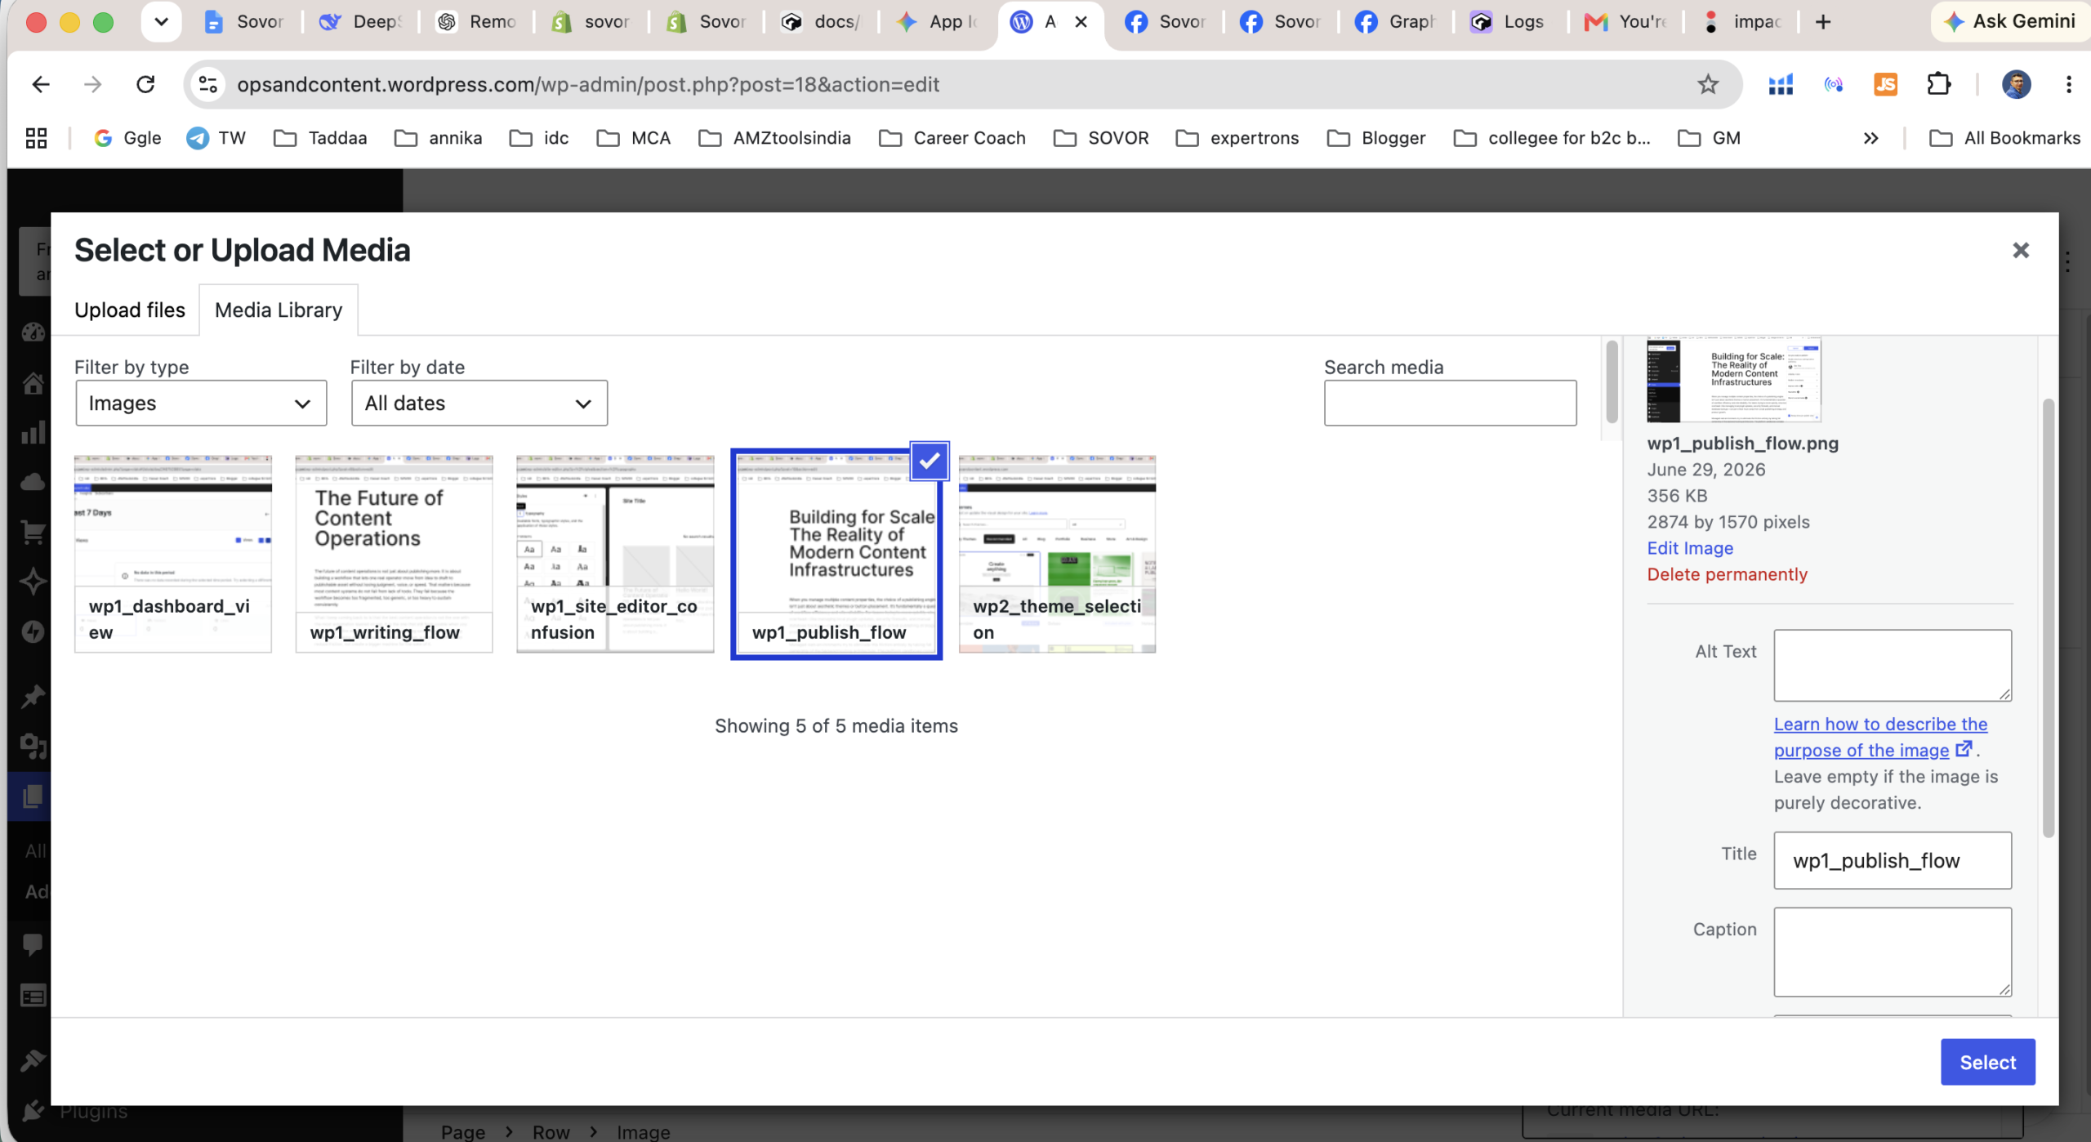Click the wp1_publish_flow.png filename
The height and width of the screenshot is (1142, 2091).
(x=1742, y=444)
